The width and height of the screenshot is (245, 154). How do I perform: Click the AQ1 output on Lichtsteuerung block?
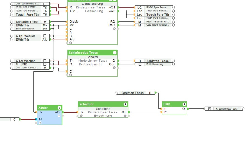(x=112, y=7)
